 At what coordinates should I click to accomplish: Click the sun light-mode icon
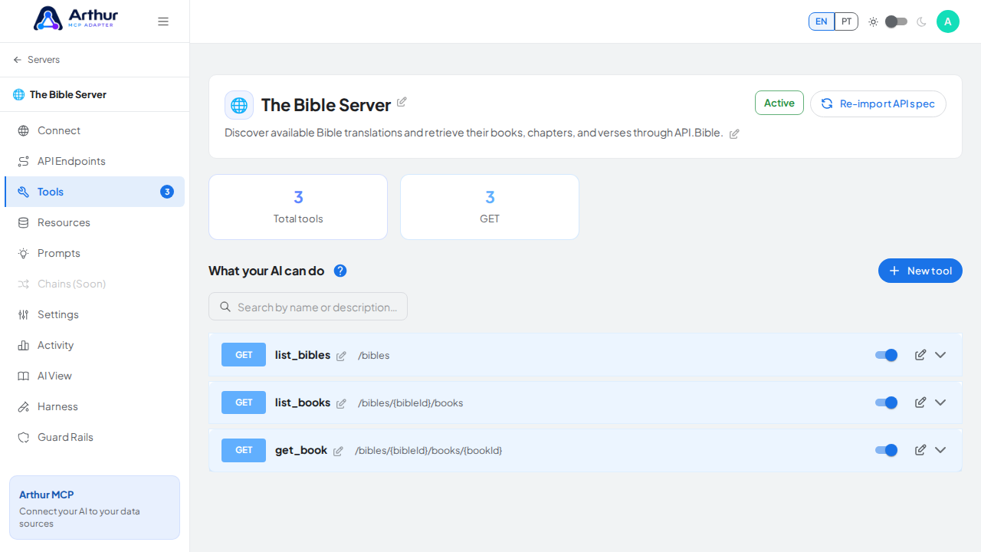click(x=873, y=21)
